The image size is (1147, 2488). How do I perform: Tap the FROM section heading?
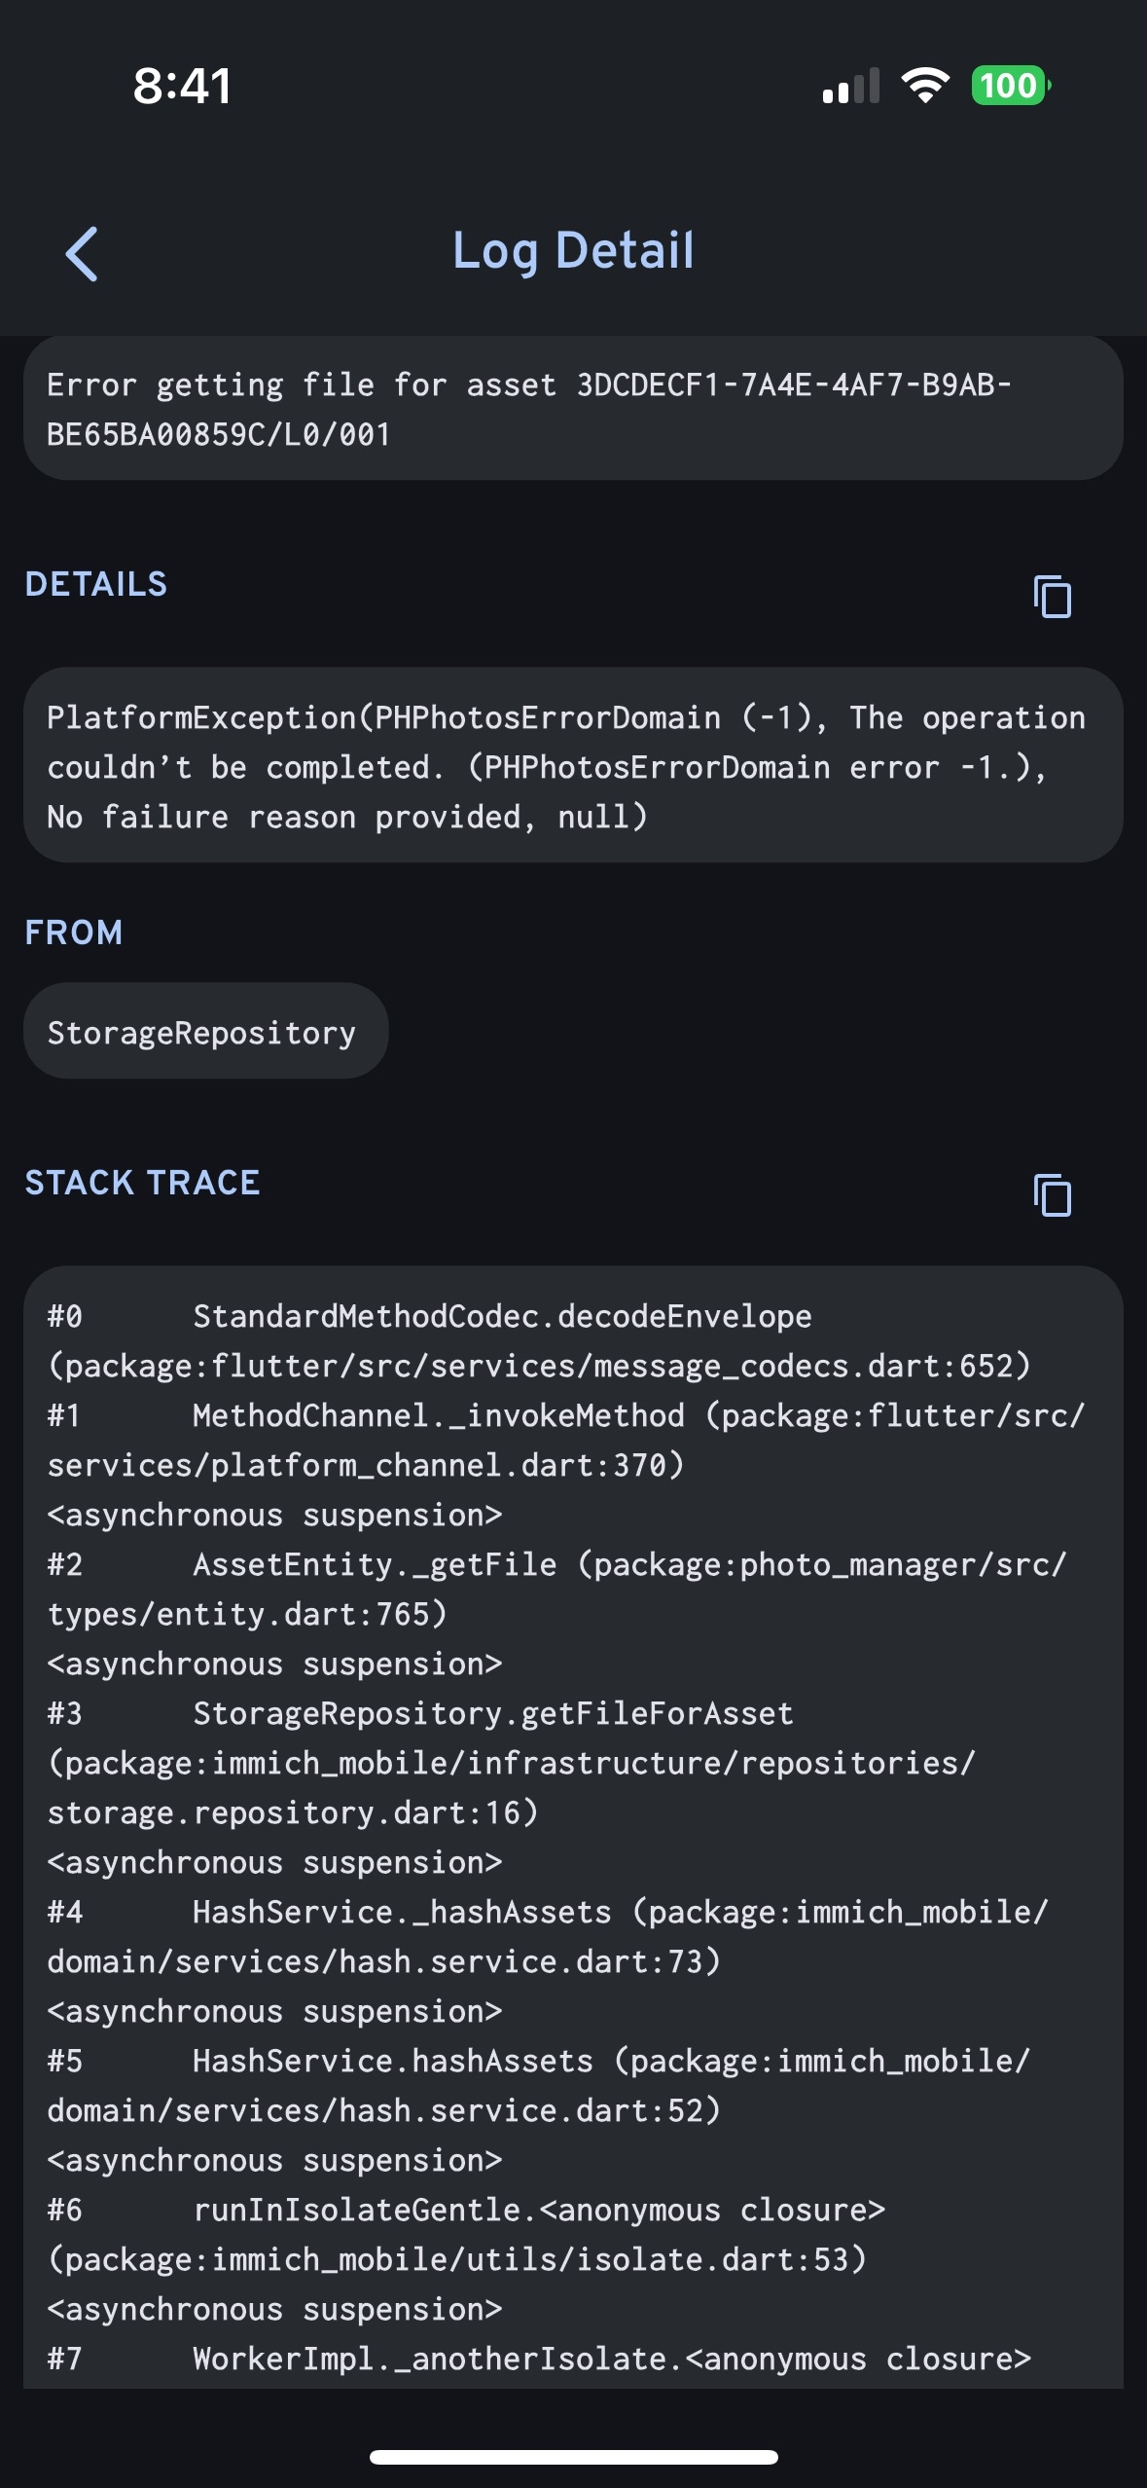coord(74,933)
